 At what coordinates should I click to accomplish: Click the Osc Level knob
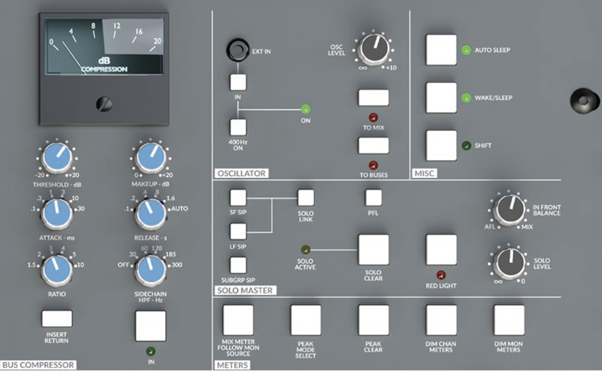click(x=374, y=48)
